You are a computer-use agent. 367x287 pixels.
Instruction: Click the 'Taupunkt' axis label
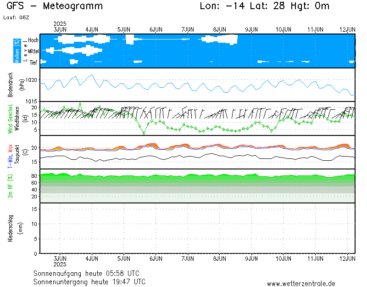17,154
